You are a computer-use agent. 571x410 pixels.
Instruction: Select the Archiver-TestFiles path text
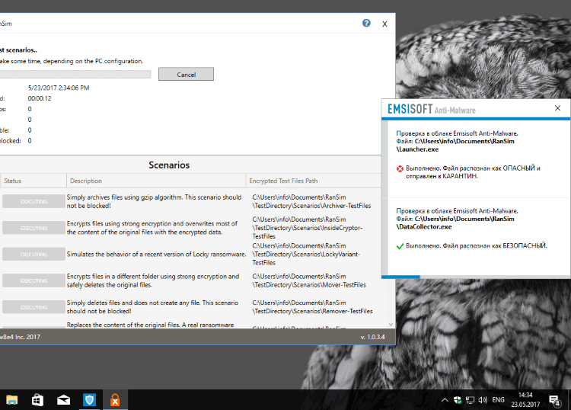(311, 201)
